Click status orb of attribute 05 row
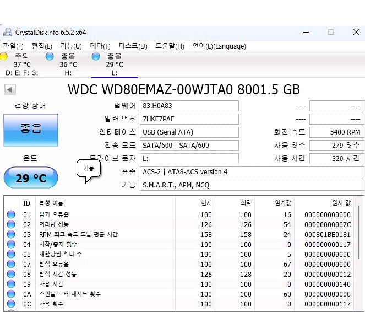 (11, 254)
